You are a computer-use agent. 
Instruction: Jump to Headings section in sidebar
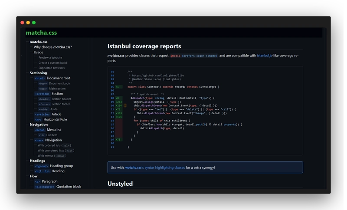click(x=37, y=161)
